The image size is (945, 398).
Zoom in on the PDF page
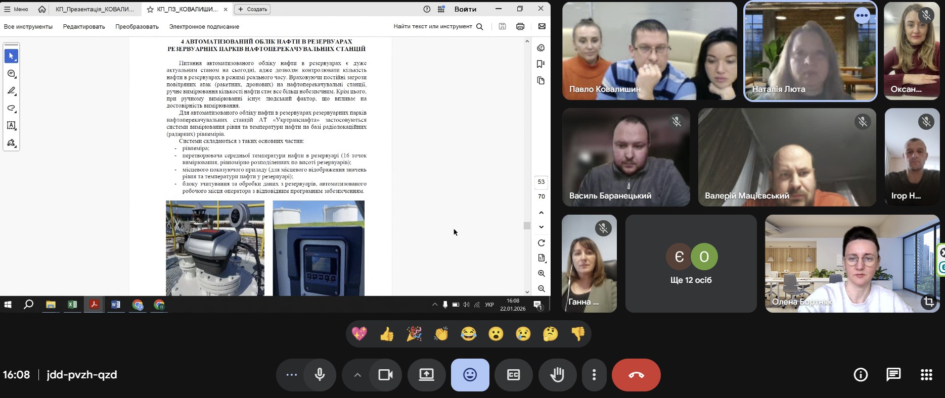pyautogui.click(x=542, y=273)
